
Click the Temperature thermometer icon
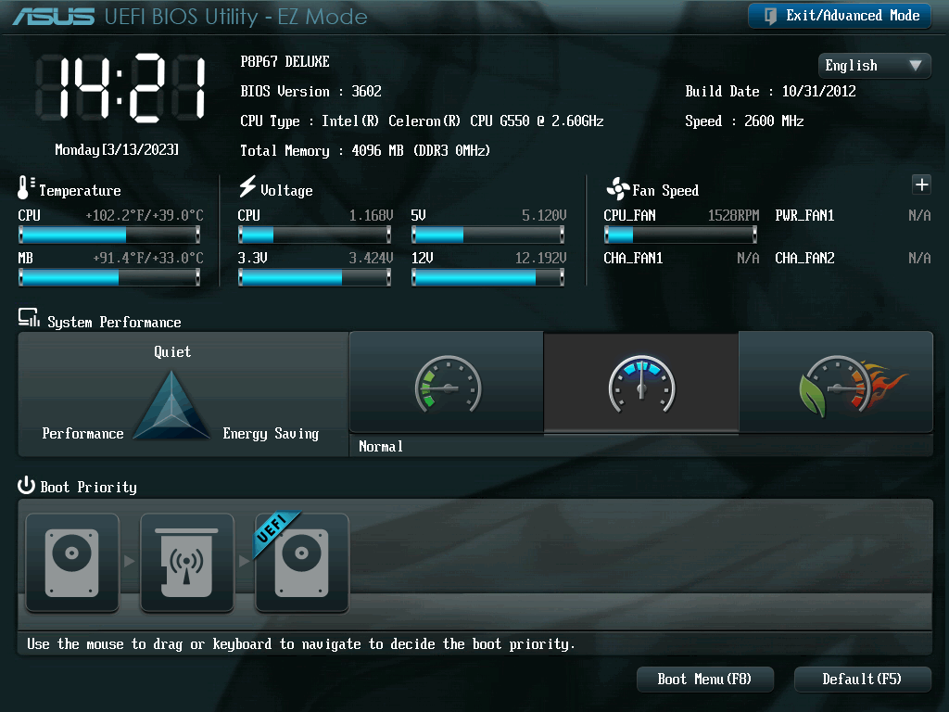(x=25, y=187)
